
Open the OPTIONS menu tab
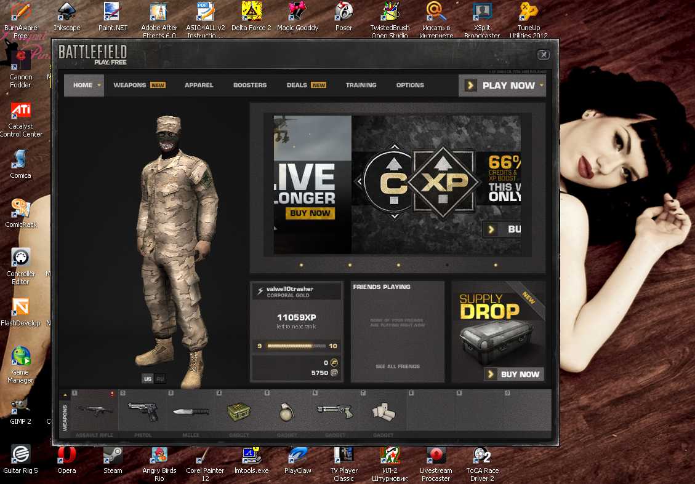pos(410,85)
